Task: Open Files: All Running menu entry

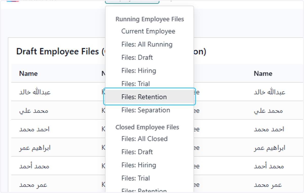Action: click(147, 44)
